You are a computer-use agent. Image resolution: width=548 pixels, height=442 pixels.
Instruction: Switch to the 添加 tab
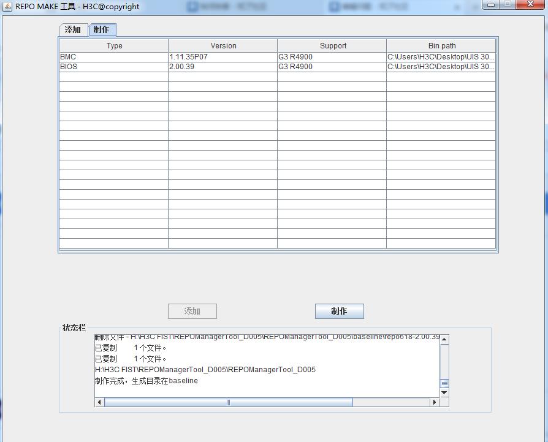point(73,29)
